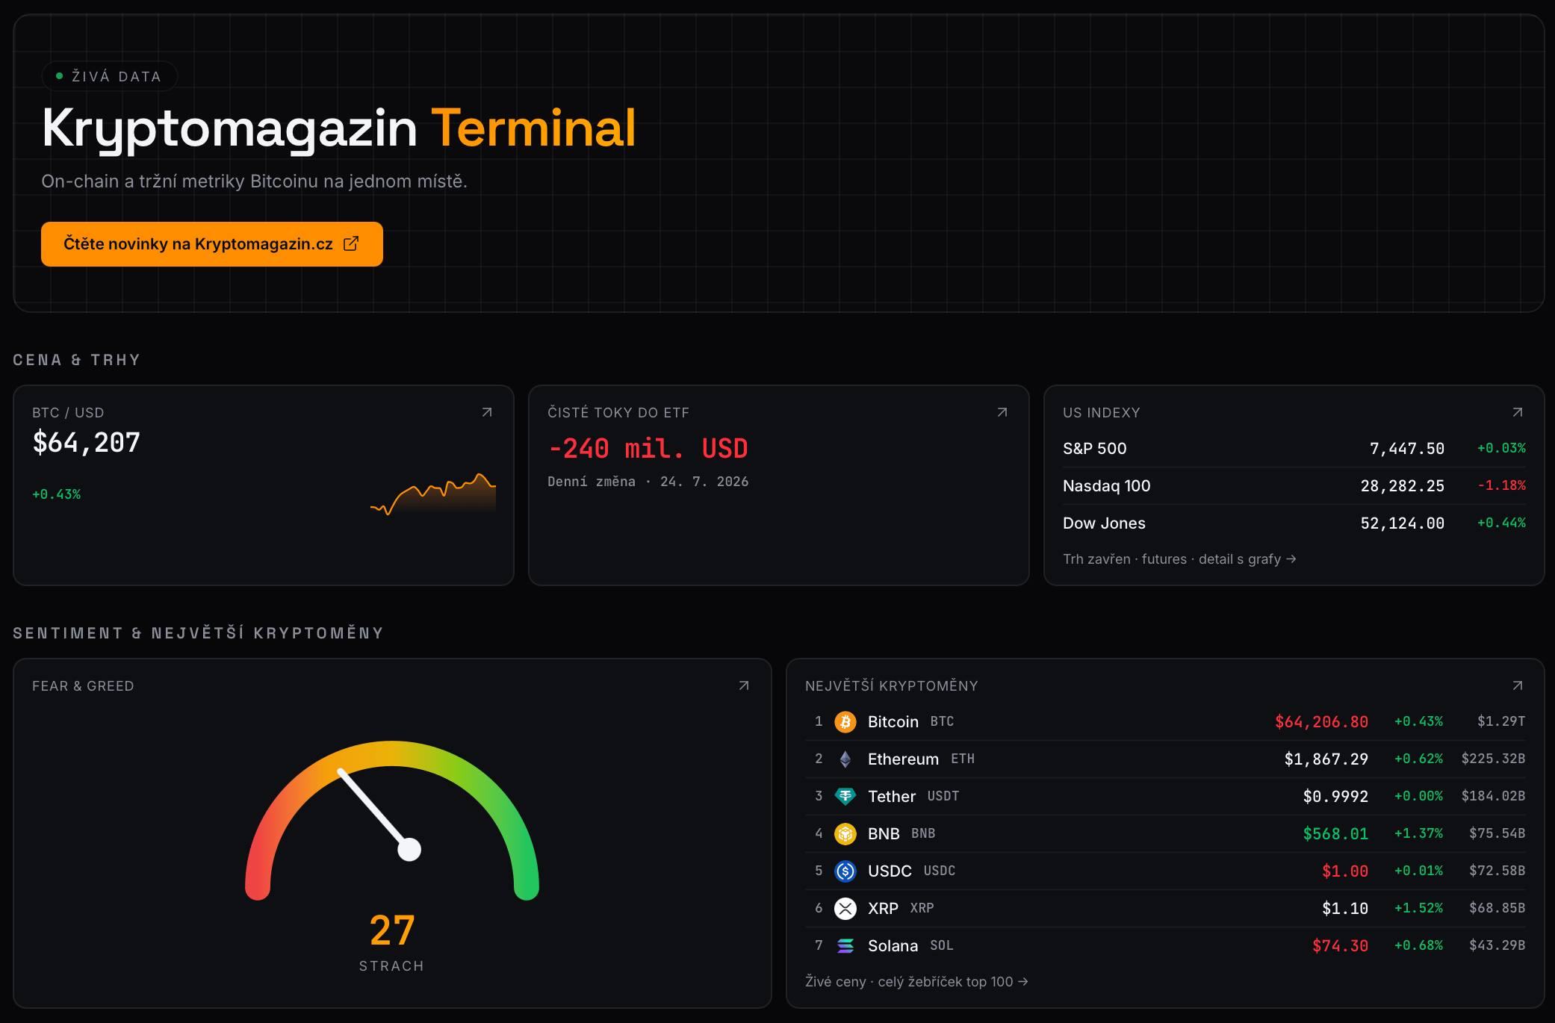Click S&P 500 value 7,447.50
The width and height of the screenshot is (1555, 1023).
pos(1407,449)
